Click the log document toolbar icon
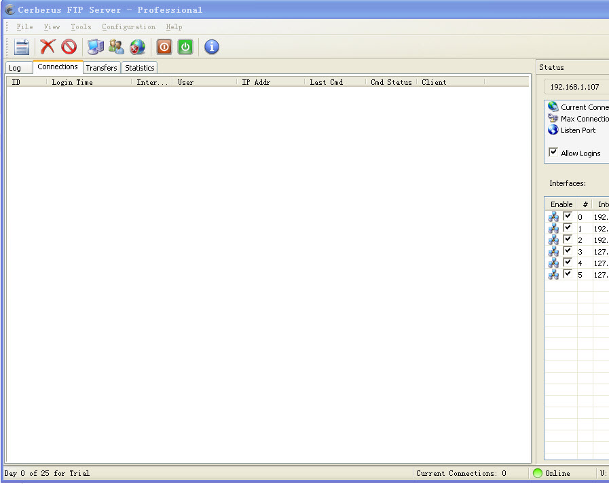Image resolution: width=609 pixels, height=484 pixels. [x=22, y=47]
